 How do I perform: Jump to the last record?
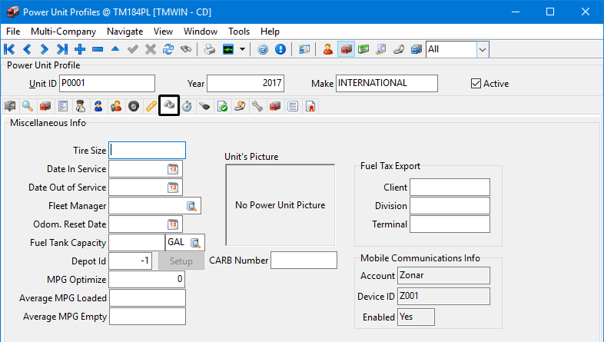click(x=62, y=49)
